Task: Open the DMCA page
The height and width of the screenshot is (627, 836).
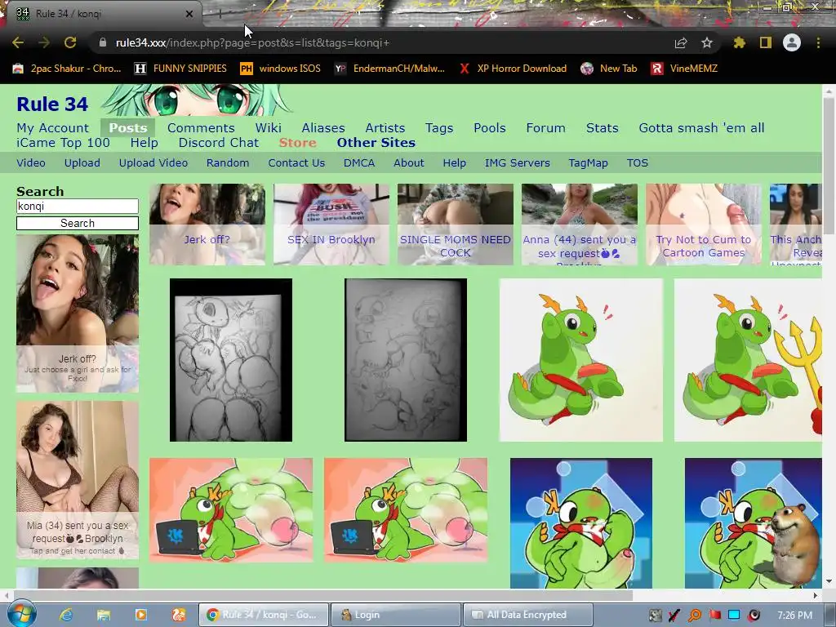Action: 359,163
